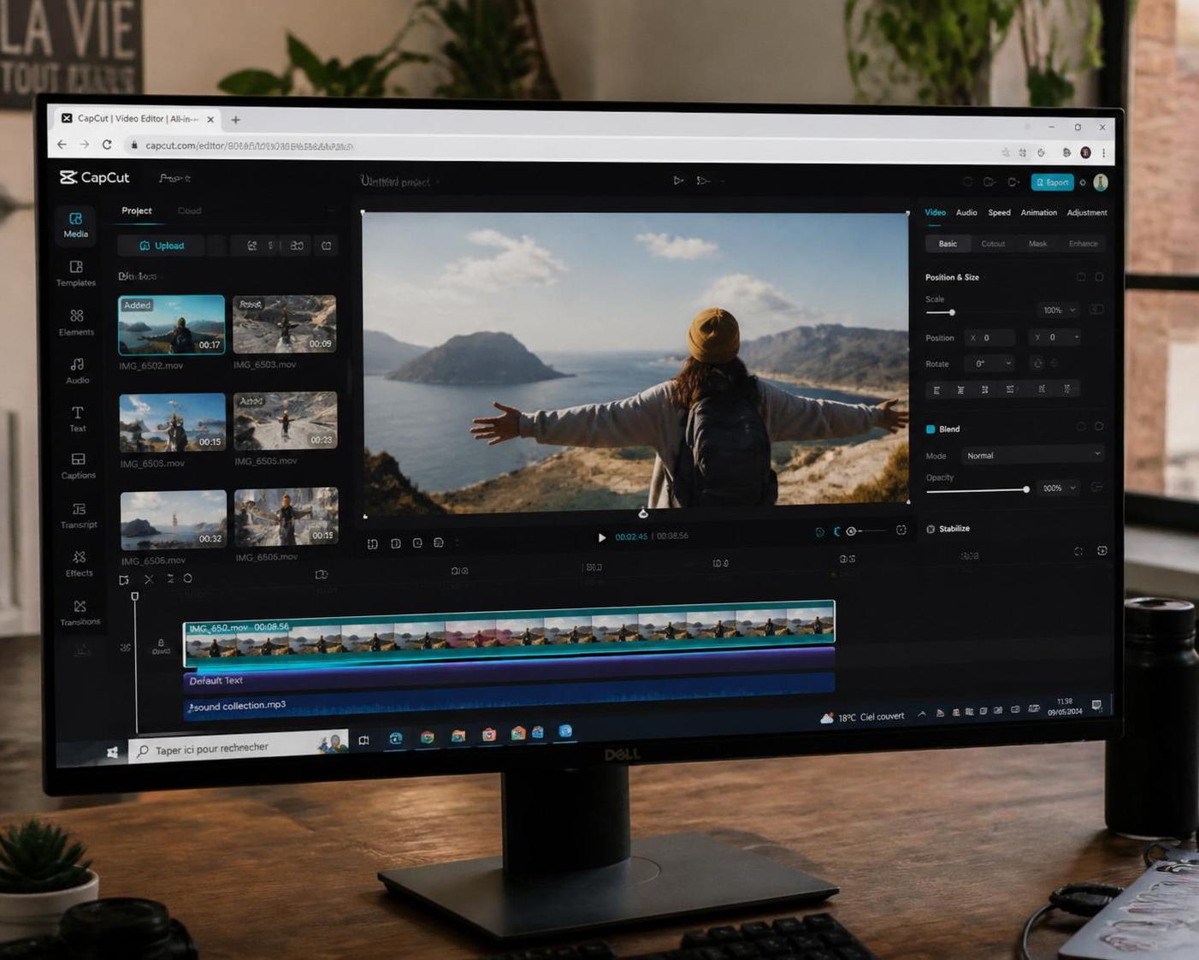
Task: Open the Text sidebar panel
Action: [x=78, y=419]
